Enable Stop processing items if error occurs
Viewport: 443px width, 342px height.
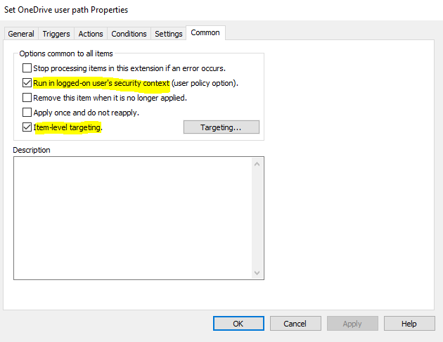click(27, 69)
